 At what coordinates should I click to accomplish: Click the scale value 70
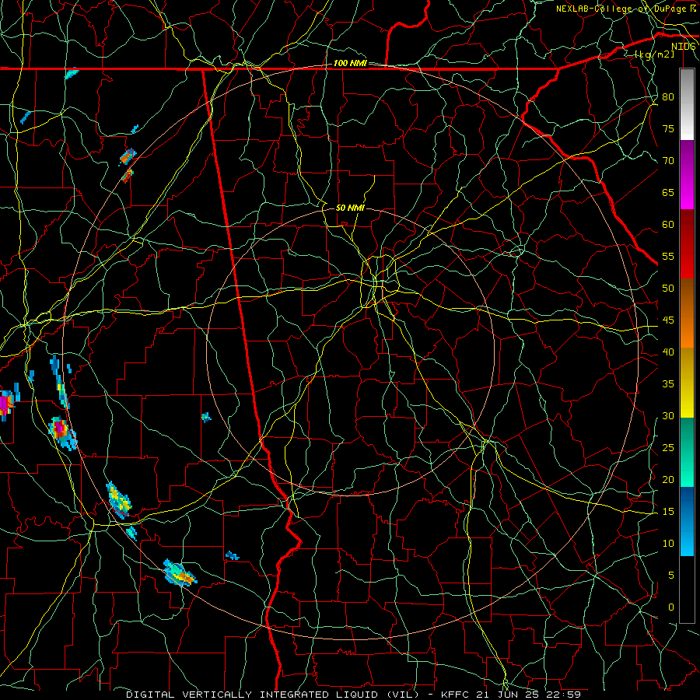coord(668,161)
